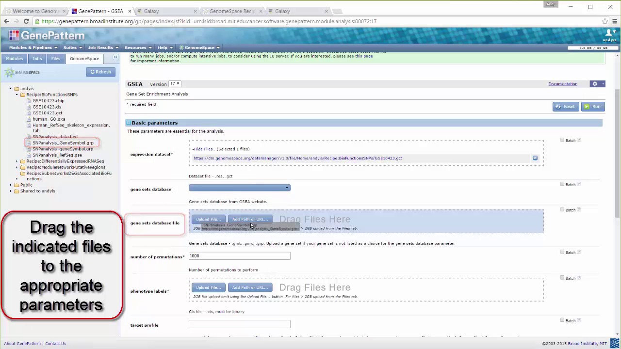Collapse the left panel with double-arrow icon

115,58
